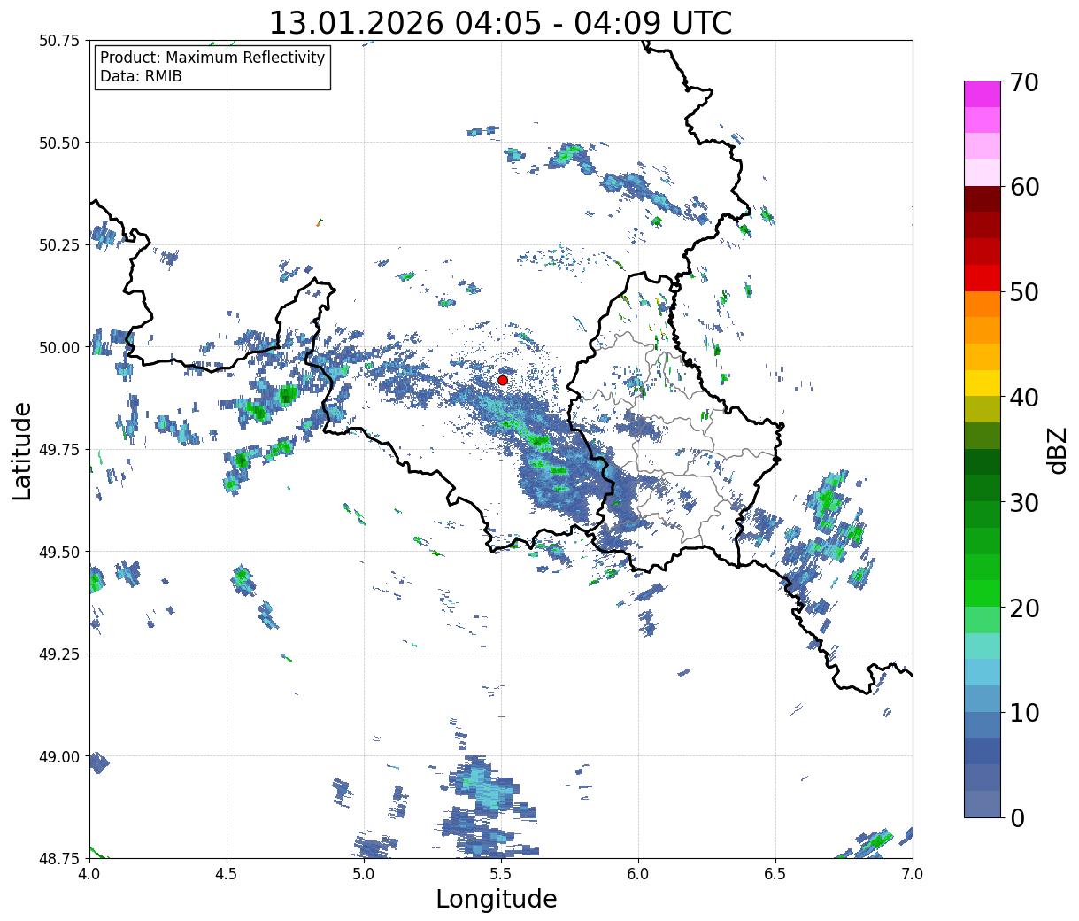This screenshot has height=921, width=1079.
Task: Click the colorbar tick label 70
Action: click(x=1024, y=82)
